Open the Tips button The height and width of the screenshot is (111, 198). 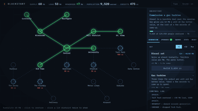click(175, 4)
